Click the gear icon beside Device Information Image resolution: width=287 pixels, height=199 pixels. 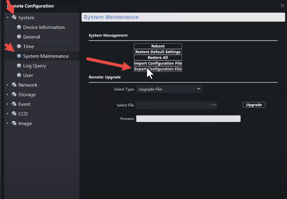[x=19, y=27]
